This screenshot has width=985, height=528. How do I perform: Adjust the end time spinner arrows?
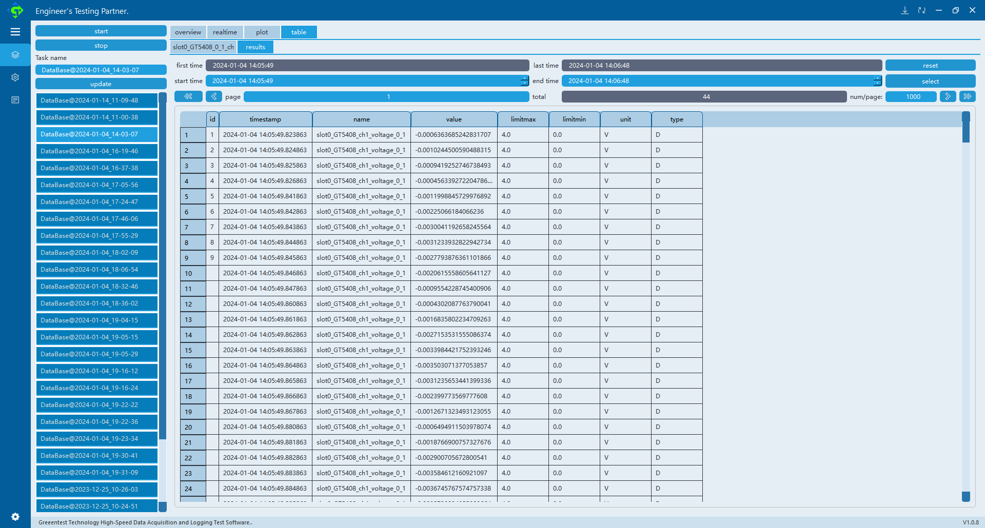pyautogui.click(x=877, y=81)
